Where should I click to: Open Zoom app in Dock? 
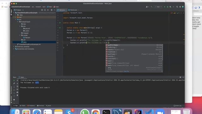[x=160, y=112]
